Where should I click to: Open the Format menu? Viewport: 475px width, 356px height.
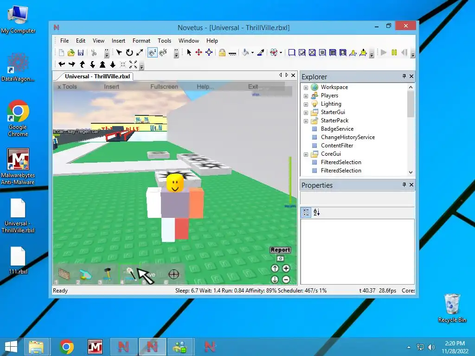[x=141, y=41]
